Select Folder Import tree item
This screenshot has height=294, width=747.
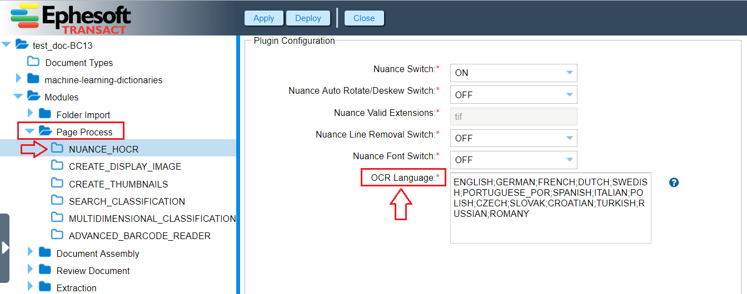[83, 115]
